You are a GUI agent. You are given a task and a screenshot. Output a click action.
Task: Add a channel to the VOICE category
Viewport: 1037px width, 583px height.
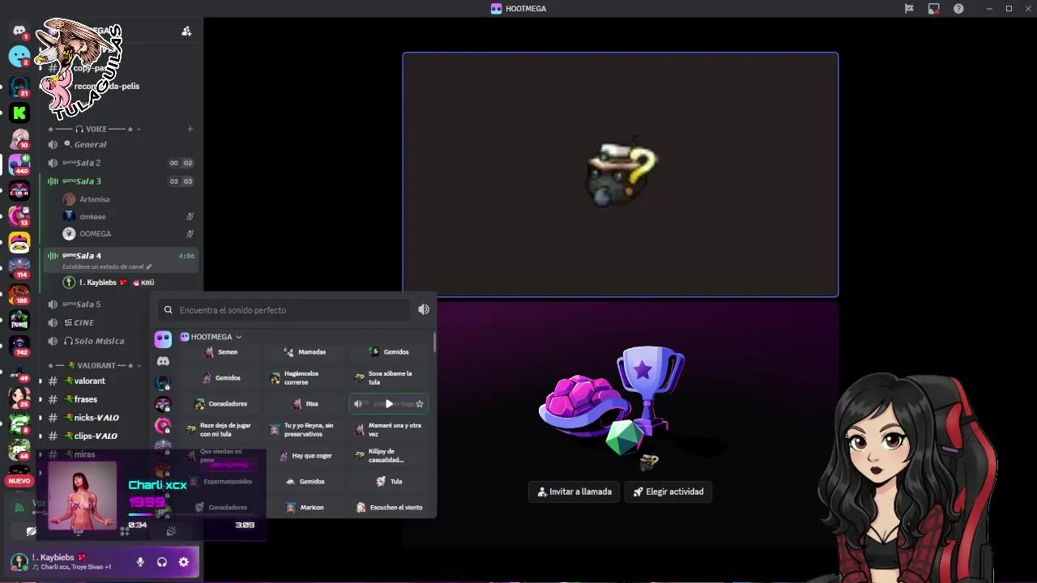point(190,129)
